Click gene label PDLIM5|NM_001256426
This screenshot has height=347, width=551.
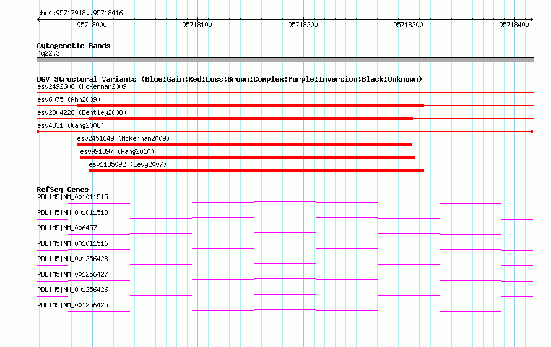(x=72, y=290)
